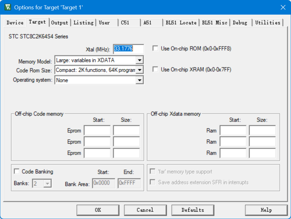The width and height of the screenshot is (291, 219).
Task: Click second Ram Start field
Action: coord(233,142)
